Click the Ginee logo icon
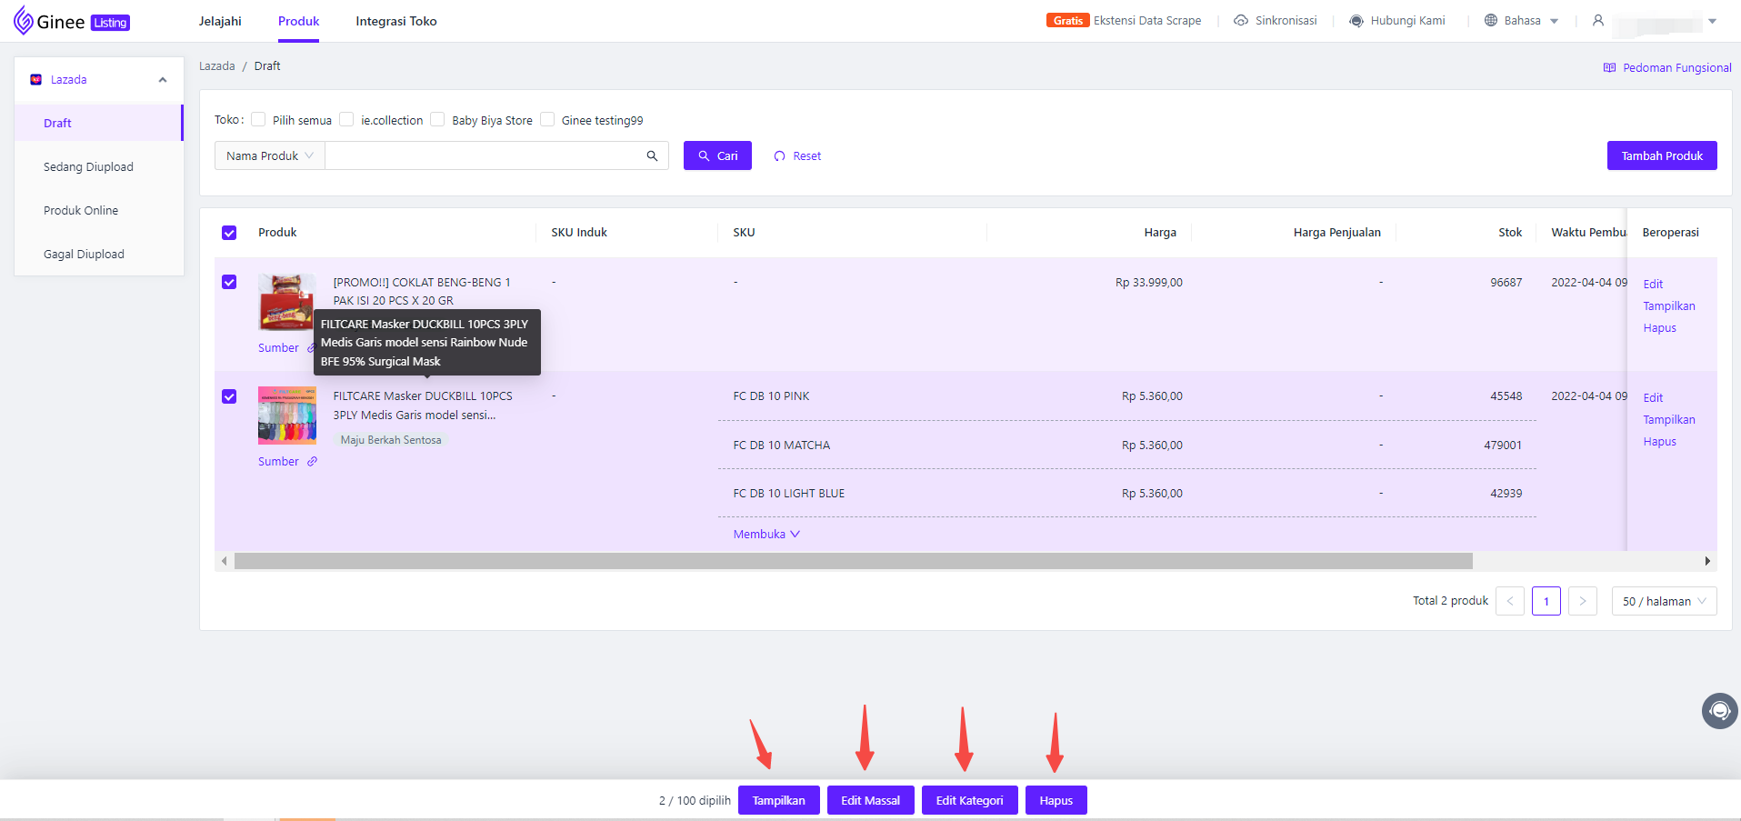1741x821 pixels. click(x=24, y=20)
